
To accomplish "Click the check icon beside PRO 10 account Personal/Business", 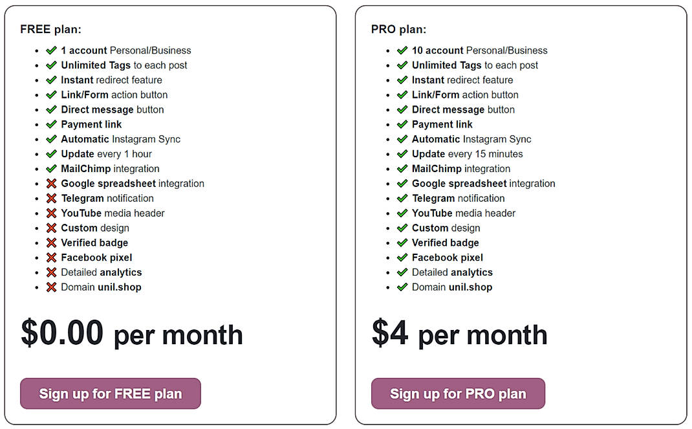I will [402, 50].
